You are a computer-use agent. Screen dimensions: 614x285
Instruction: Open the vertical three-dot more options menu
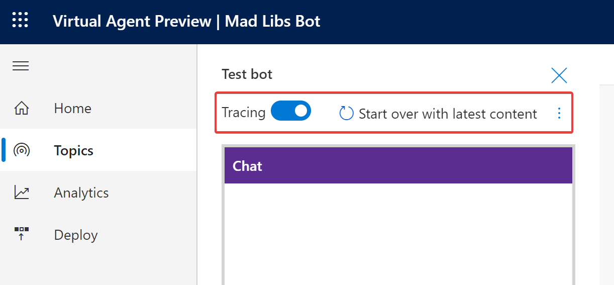pyautogui.click(x=559, y=114)
